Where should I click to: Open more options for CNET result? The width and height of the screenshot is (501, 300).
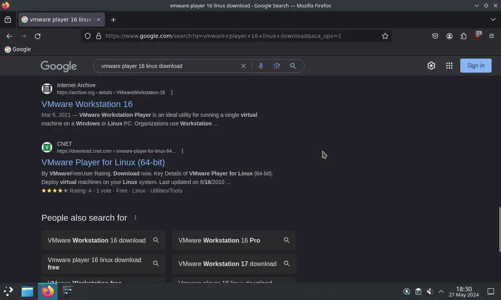tap(182, 151)
